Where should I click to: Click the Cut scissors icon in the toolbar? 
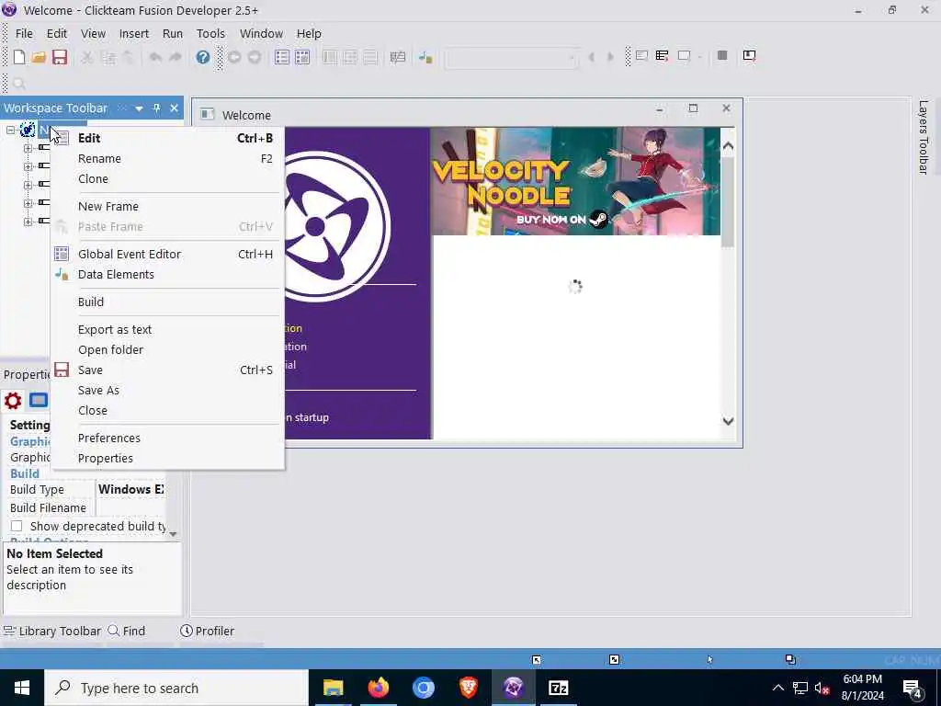(x=87, y=57)
